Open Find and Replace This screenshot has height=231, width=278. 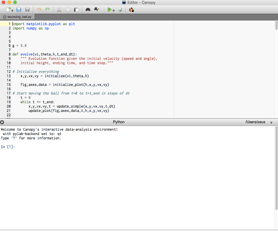[x=96, y=10]
